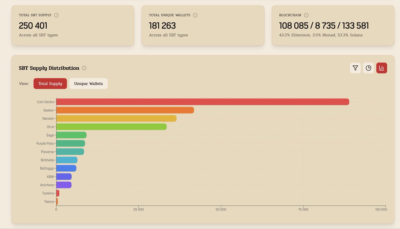
Task: Click the Pieverse axis label
Action: pos(47,152)
